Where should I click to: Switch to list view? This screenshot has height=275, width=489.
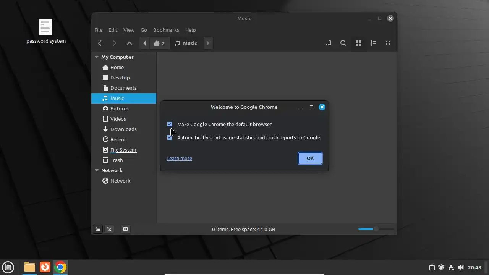point(373,43)
